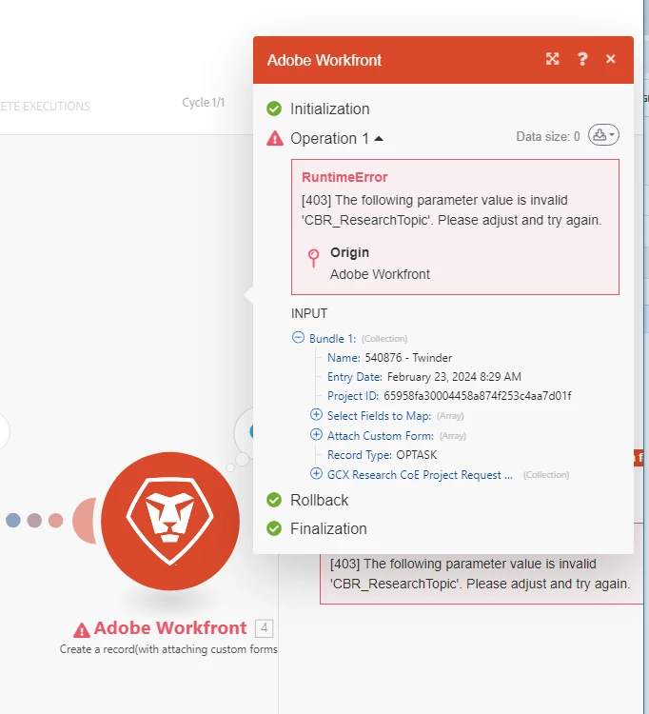The image size is (649, 714).
Task: Collapse Bundle 1 collection
Action: 298,337
